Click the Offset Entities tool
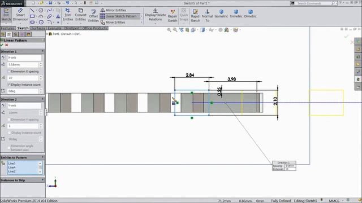Image resolution: width=362 pixels, height=203 pixels. 93,16
